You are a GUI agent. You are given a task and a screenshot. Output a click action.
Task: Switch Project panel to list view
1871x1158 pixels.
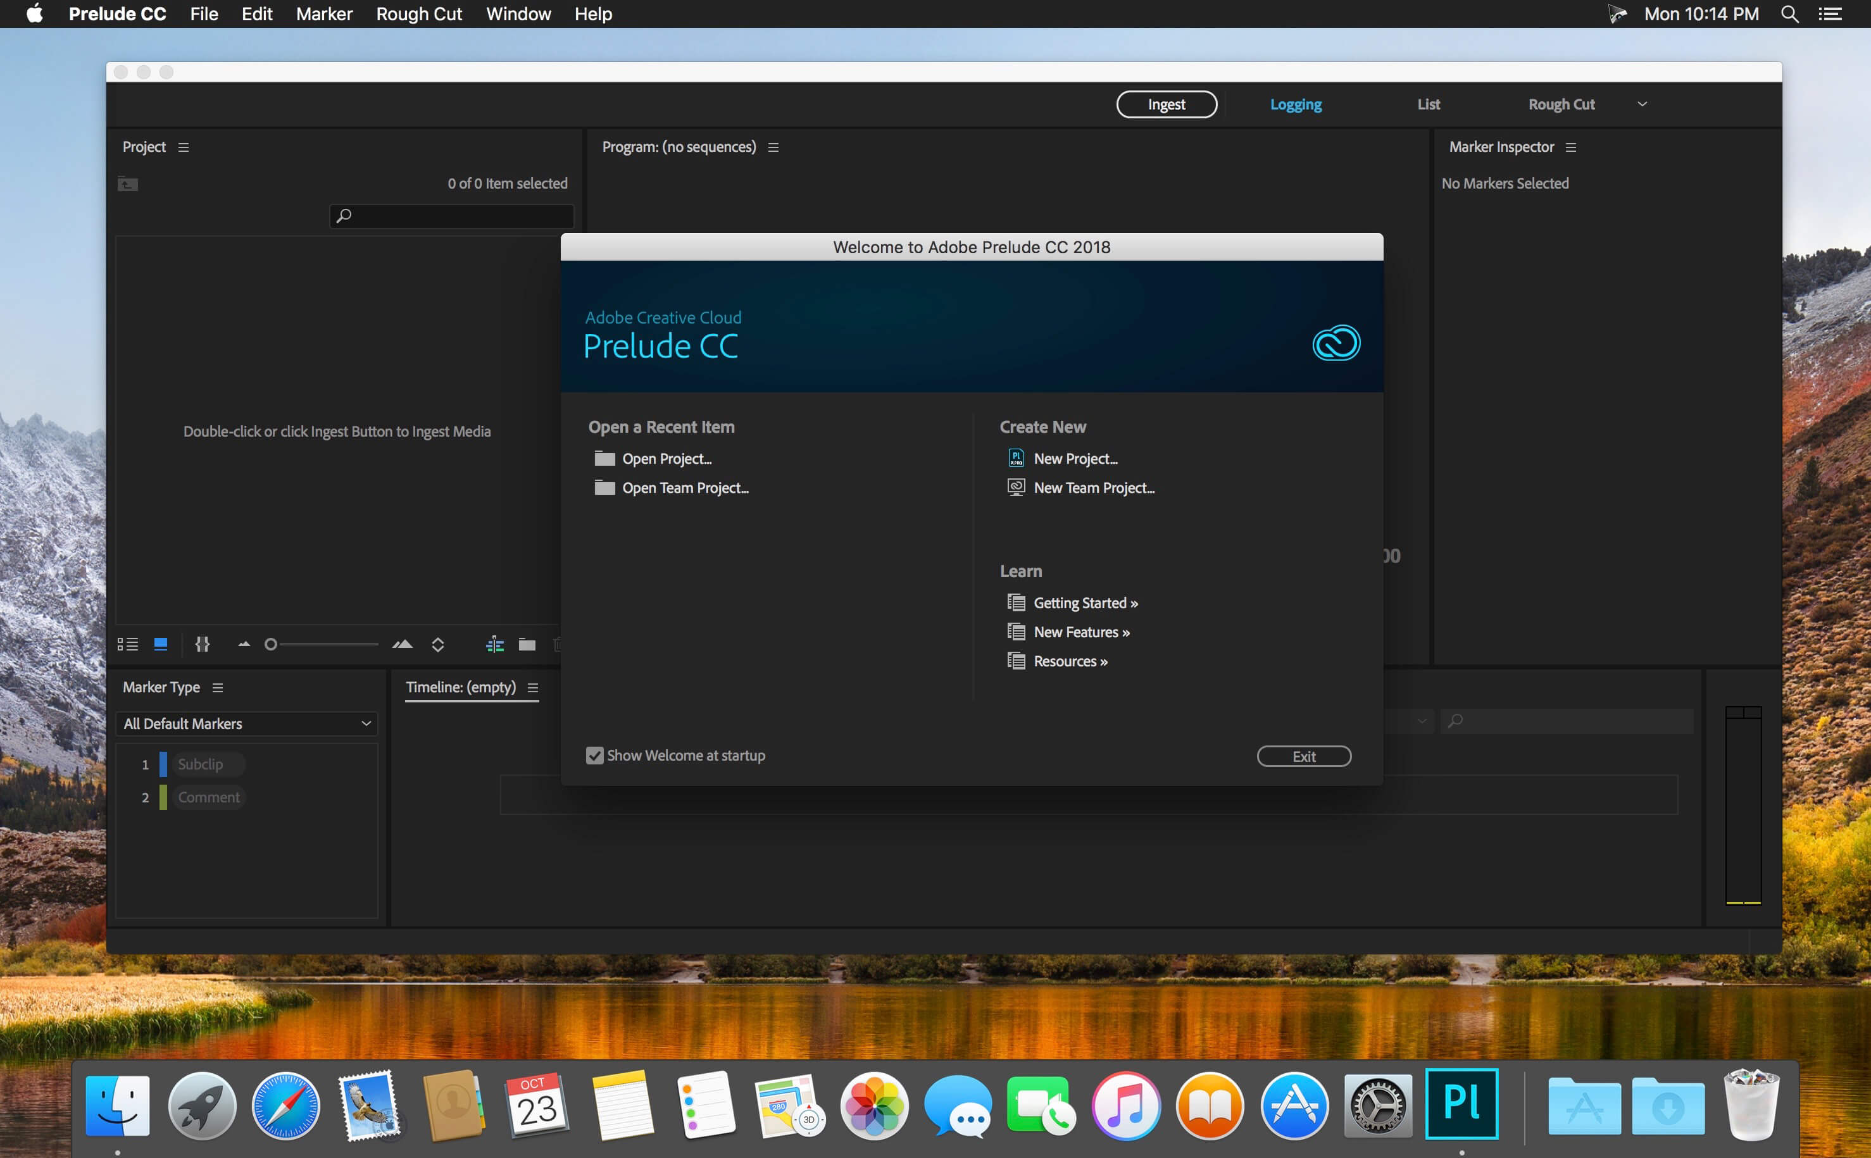point(127,644)
